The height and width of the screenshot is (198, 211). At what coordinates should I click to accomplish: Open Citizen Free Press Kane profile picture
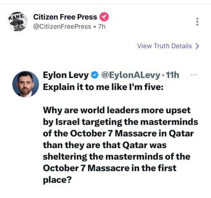pos(17,22)
